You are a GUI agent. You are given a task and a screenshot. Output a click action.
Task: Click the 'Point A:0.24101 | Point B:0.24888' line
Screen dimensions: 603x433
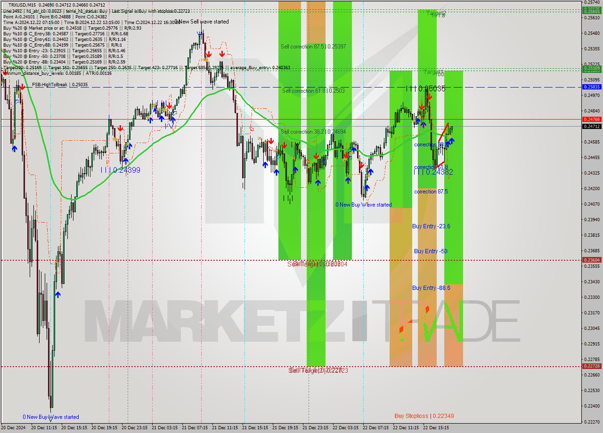55,16
